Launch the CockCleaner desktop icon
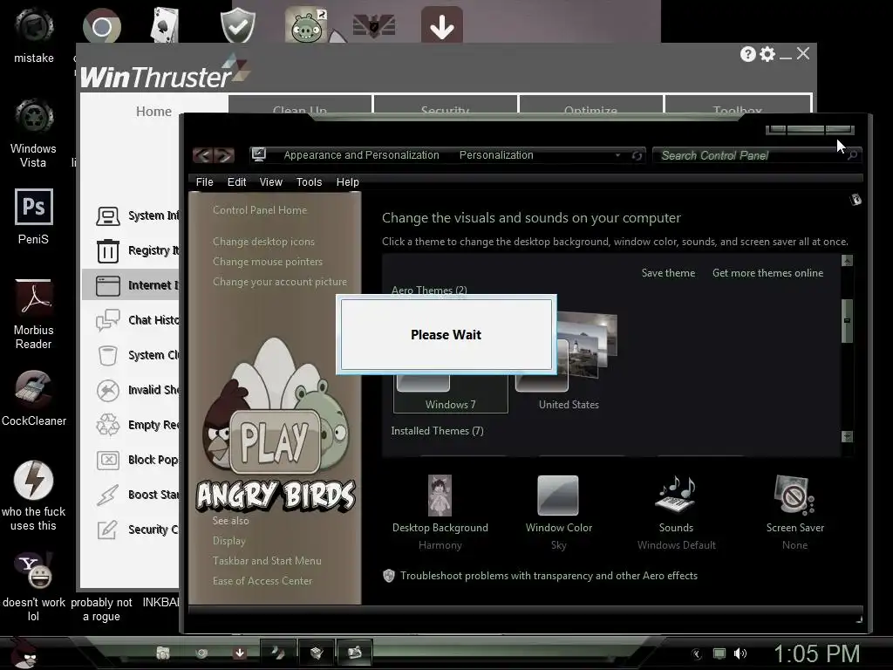 [x=34, y=390]
